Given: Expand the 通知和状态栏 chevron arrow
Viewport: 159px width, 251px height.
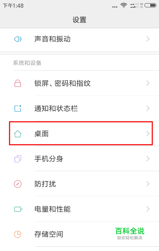Looking at the screenshot, I should [x=148, y=108].
